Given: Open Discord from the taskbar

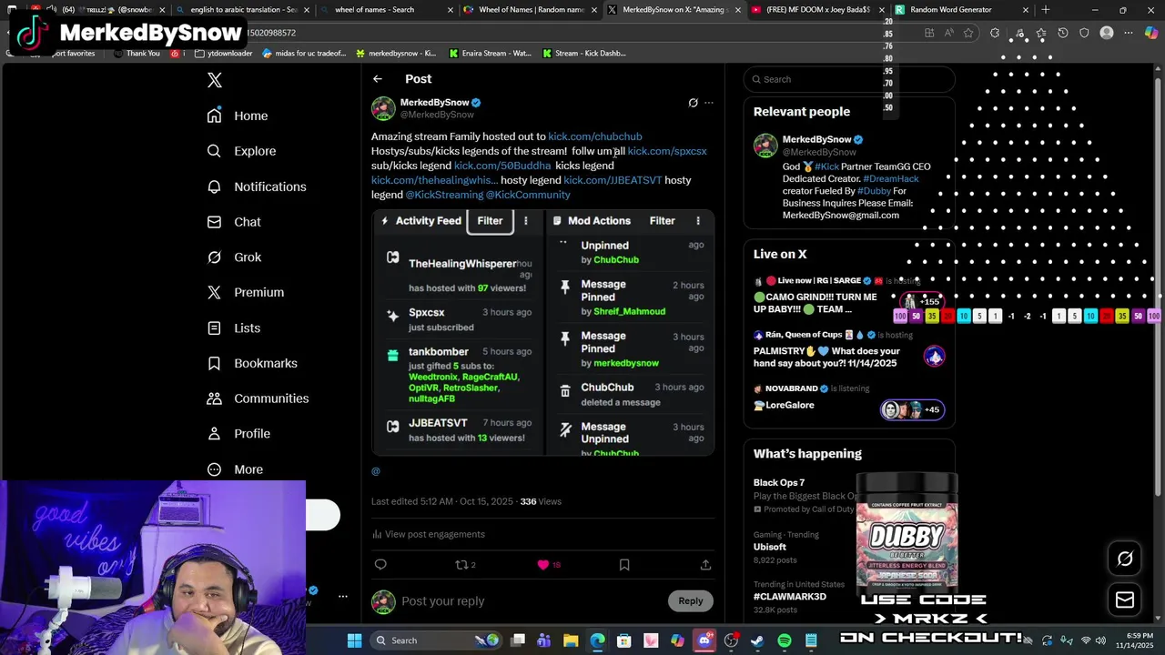Looking at the screenshot, I should tap(704, 640).
